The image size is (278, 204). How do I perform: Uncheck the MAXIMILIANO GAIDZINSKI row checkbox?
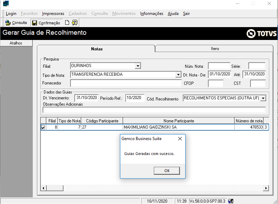coord(43,127)
